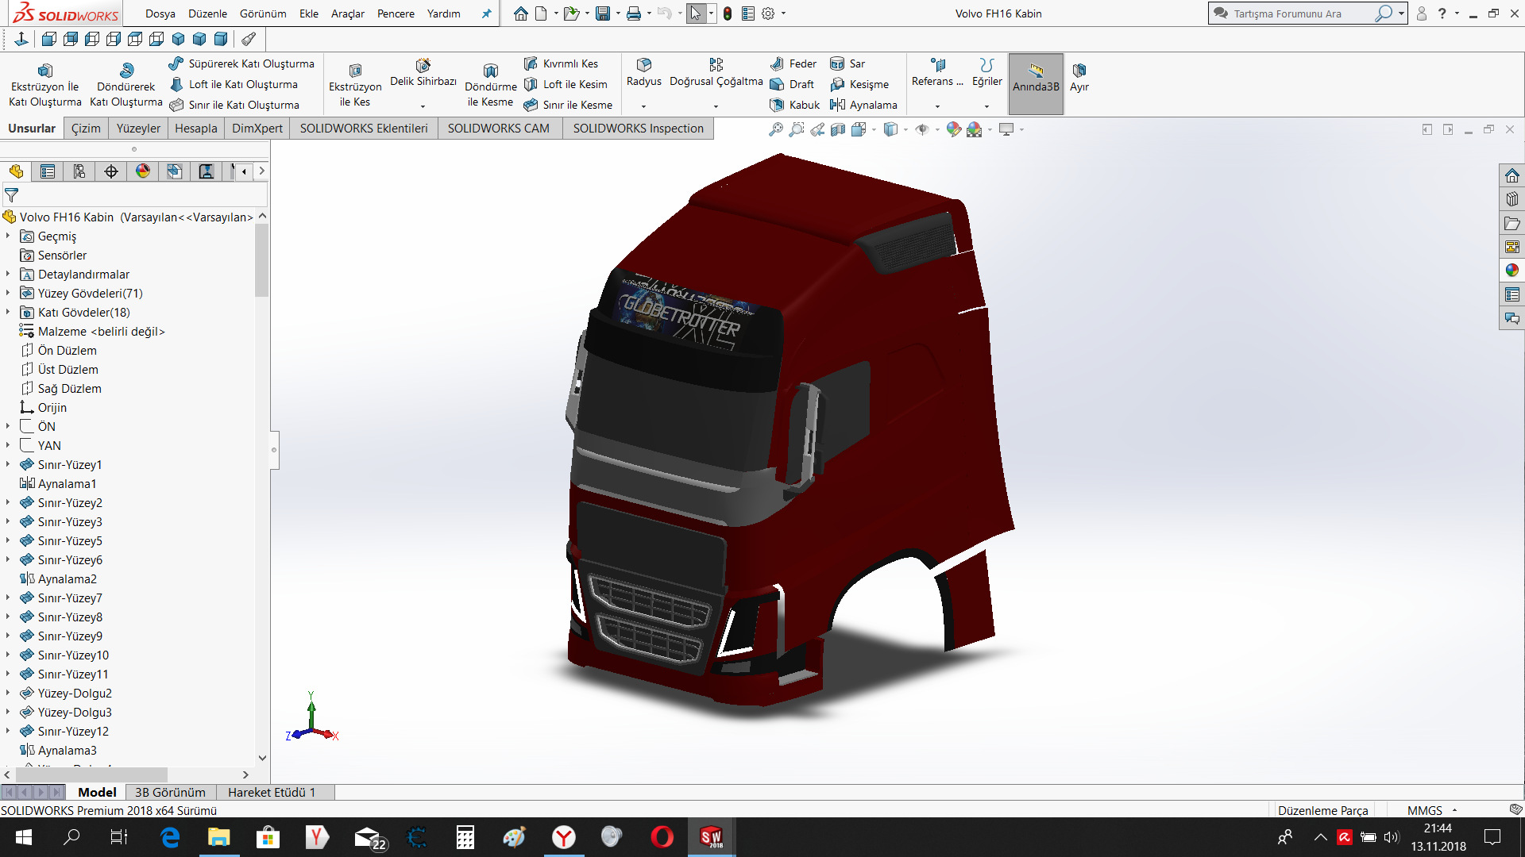The width and height of the screenshot is (1525, 857).
Task: Open Doğrusal Çoğaltma dropdown arrow
Action: (716, 106)
